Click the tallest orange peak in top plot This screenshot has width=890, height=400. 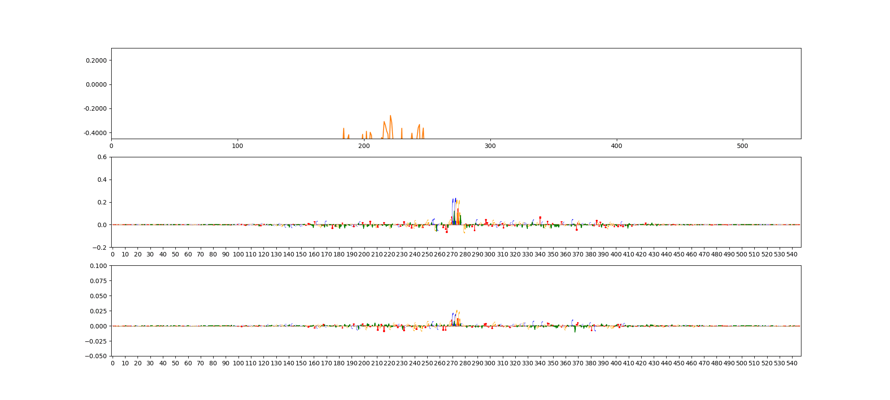click(390, 116)
